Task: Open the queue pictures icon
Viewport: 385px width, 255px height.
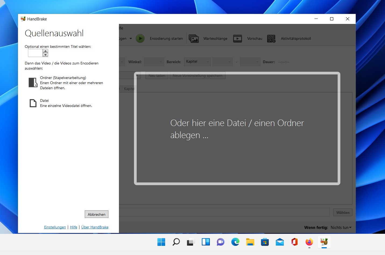Action: pos(194,38)
